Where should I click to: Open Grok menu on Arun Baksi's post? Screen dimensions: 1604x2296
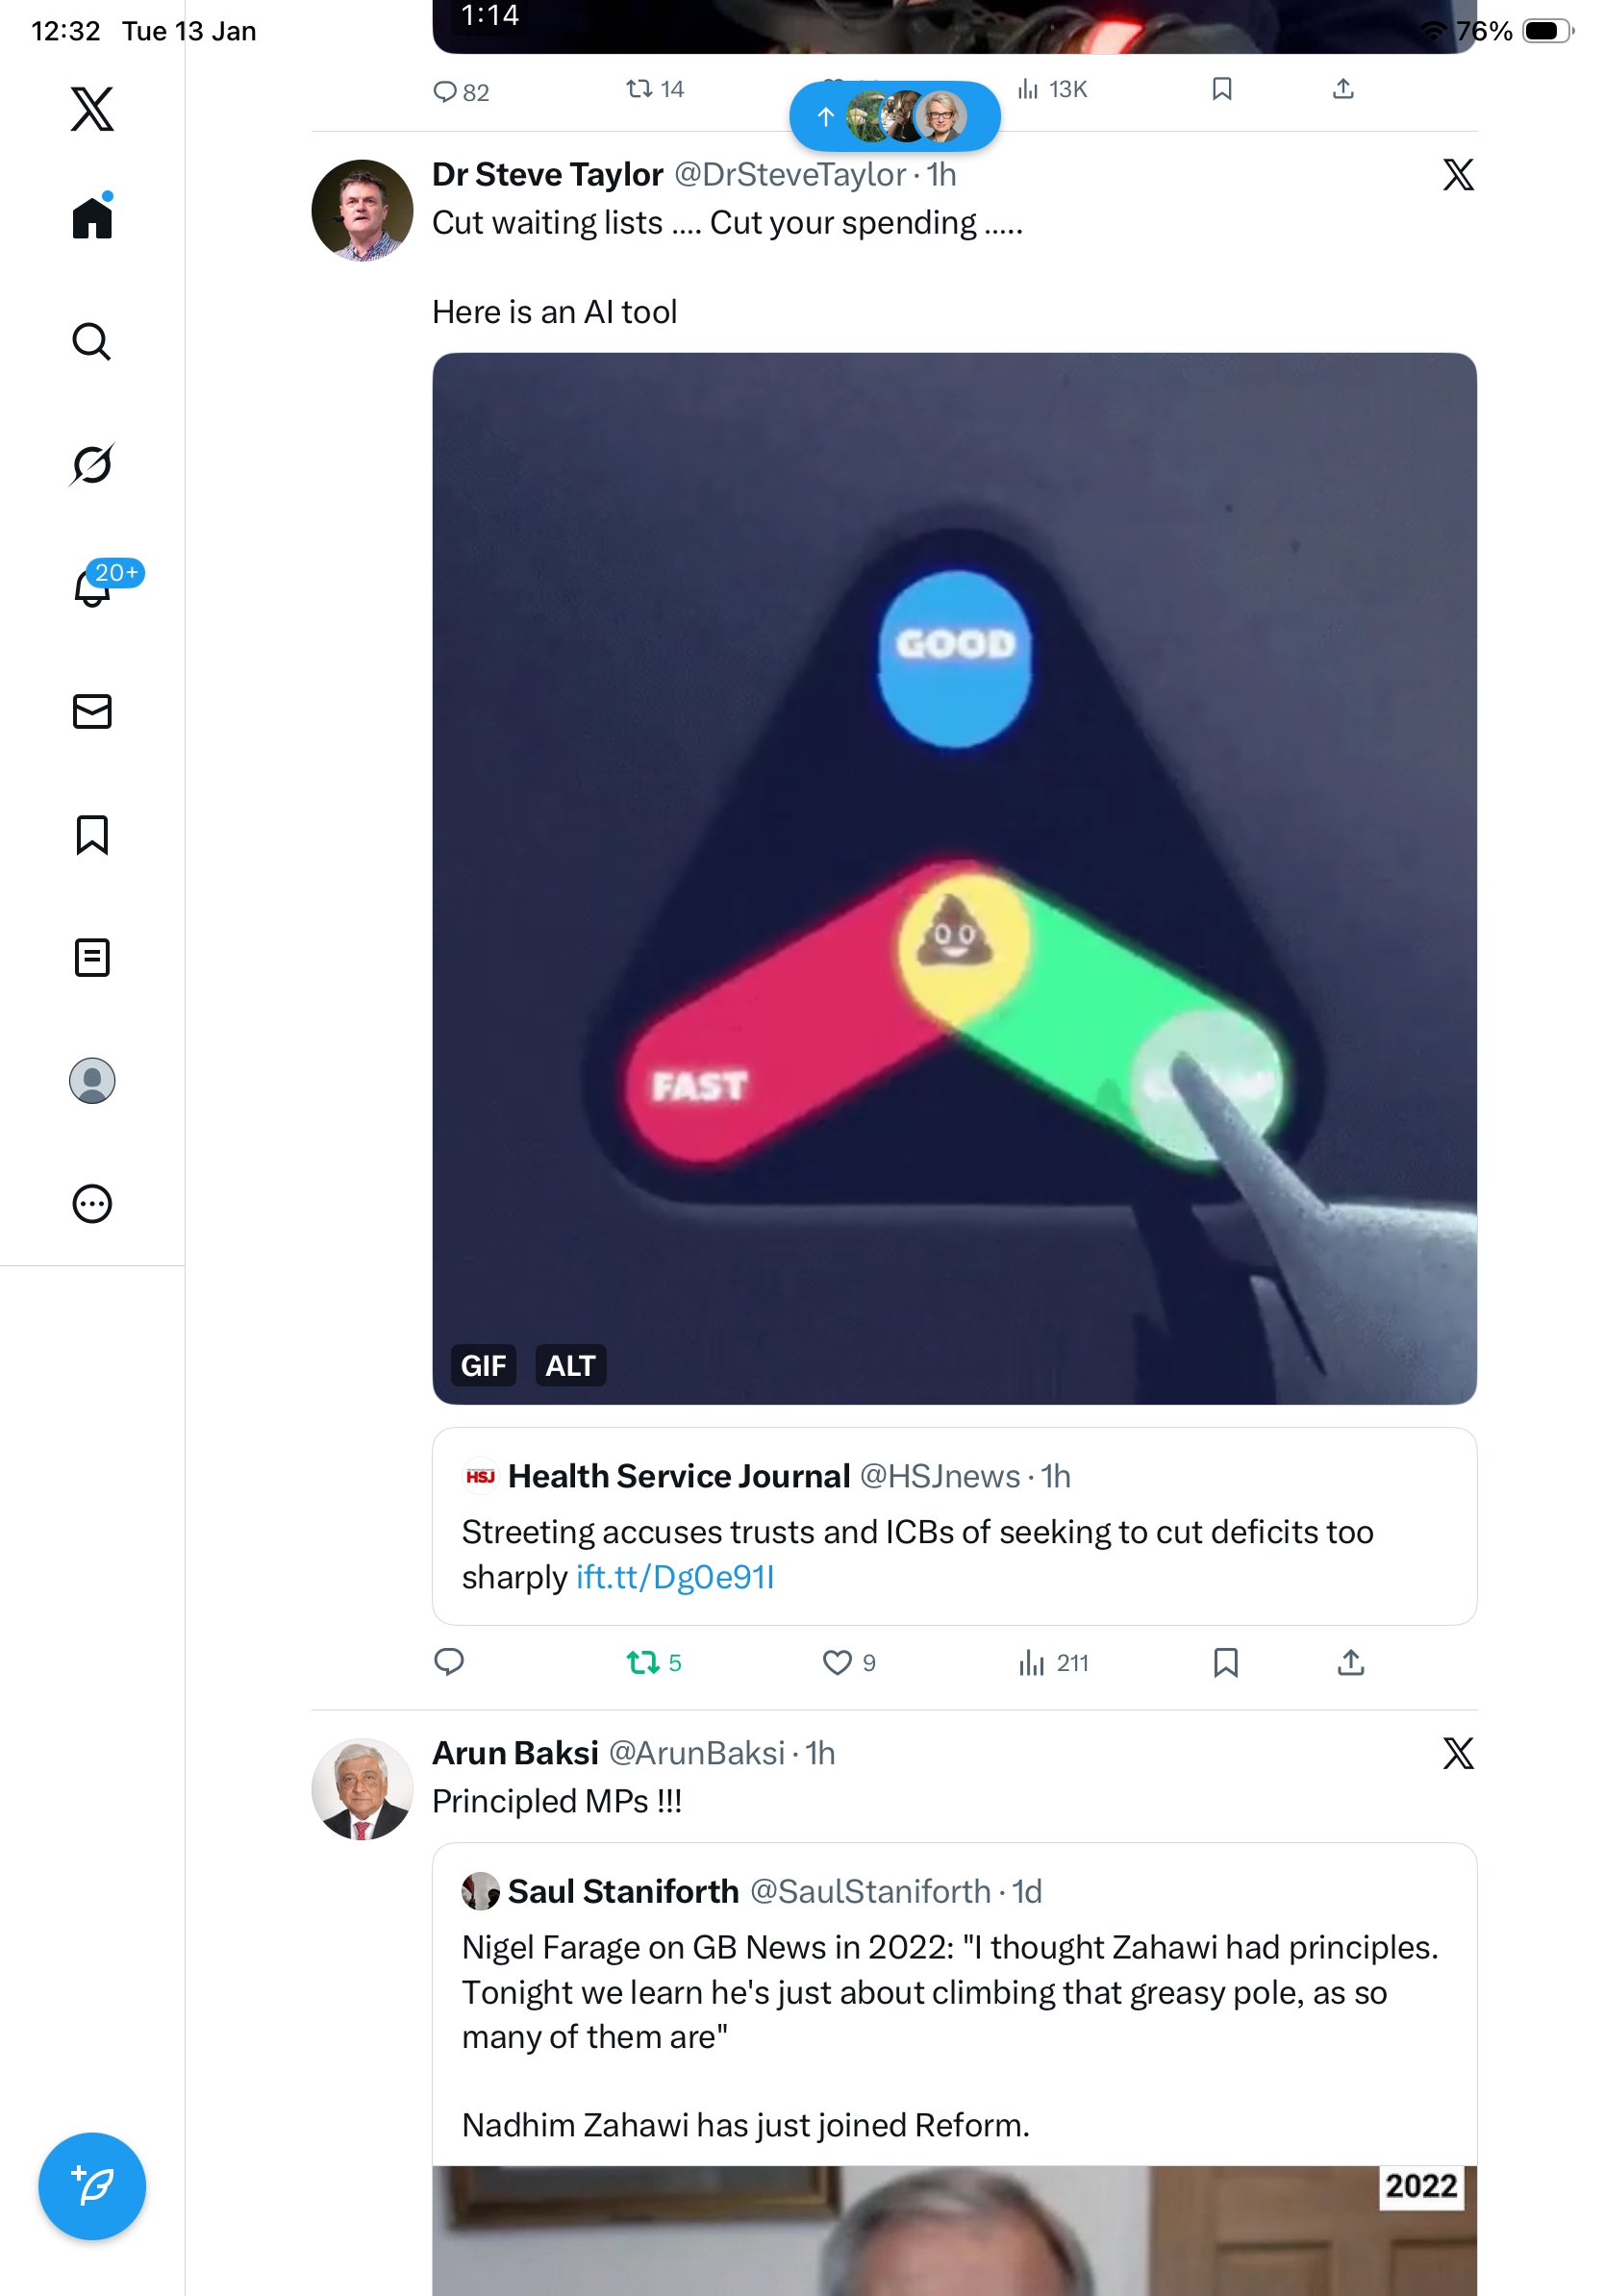(1457, 1753)
